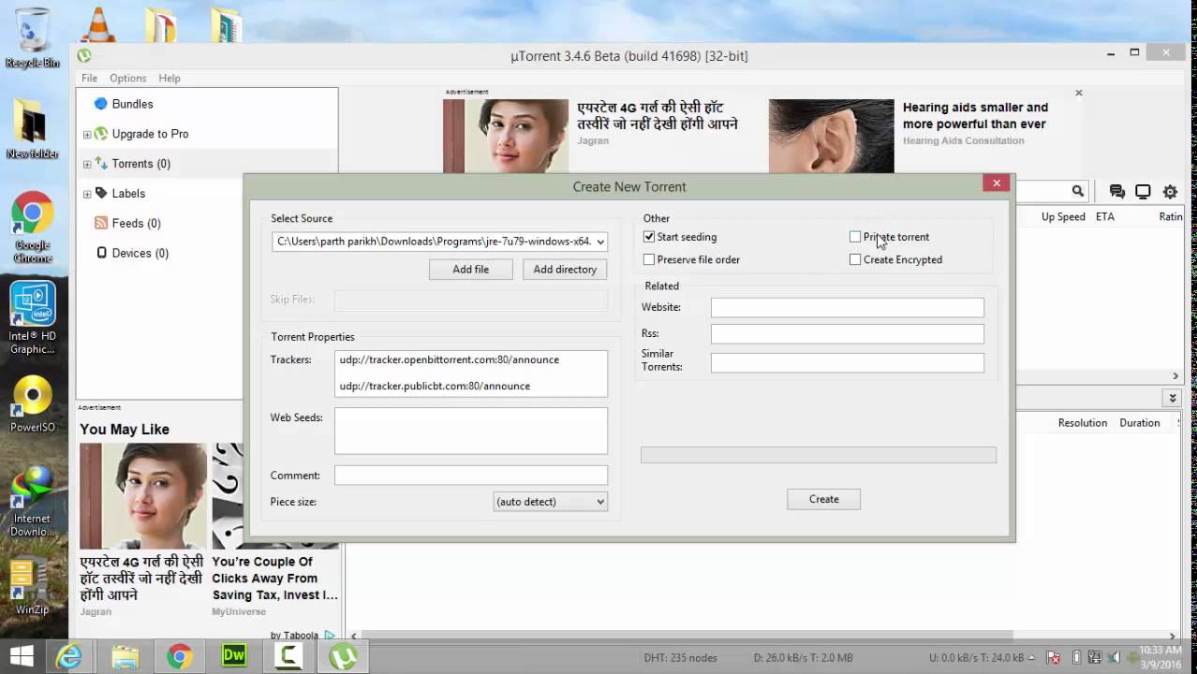Click the Rss input field
Image resolution: width=1197 pixels, height=674 pixels.
(848, 334)
